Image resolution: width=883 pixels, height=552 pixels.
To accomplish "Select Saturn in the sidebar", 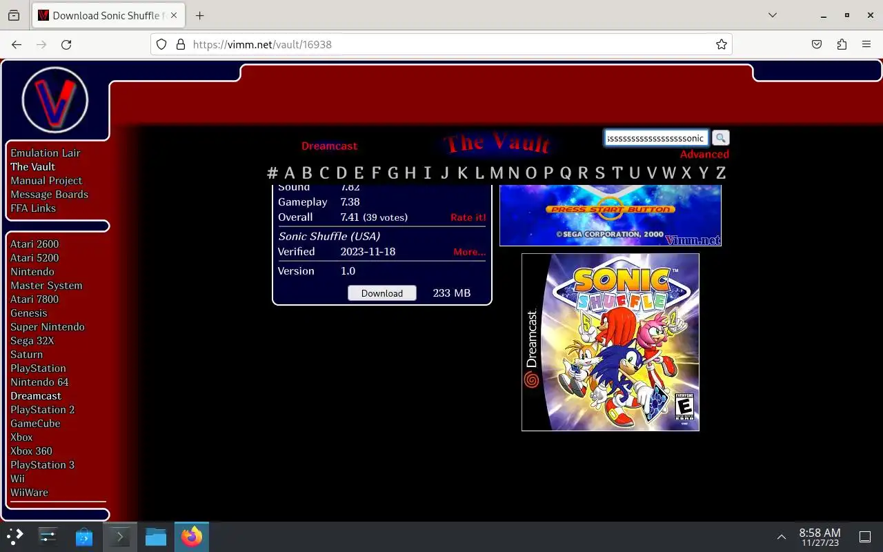I will click(x=26, y=355).
